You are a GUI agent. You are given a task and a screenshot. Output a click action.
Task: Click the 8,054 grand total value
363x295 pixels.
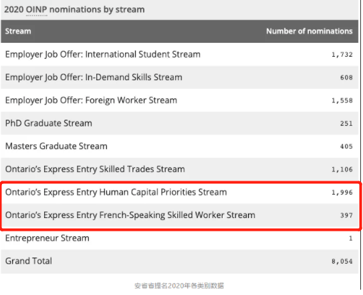coord(342,262)
